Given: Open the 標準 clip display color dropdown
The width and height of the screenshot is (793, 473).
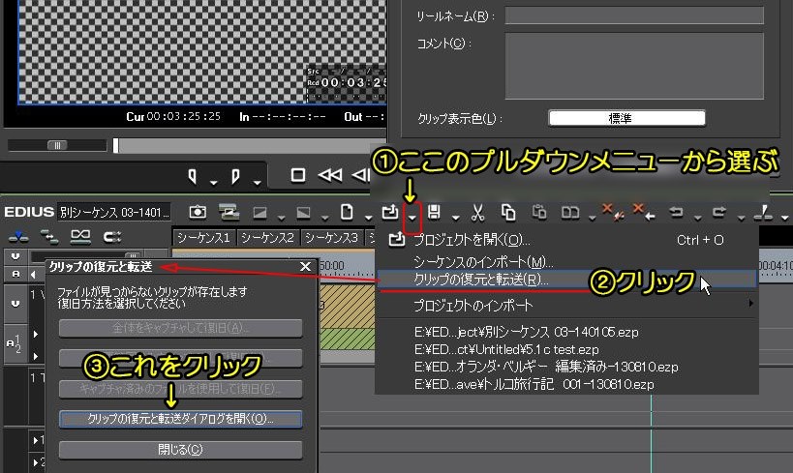Looking at the screenshot, I should coord(626,118).
